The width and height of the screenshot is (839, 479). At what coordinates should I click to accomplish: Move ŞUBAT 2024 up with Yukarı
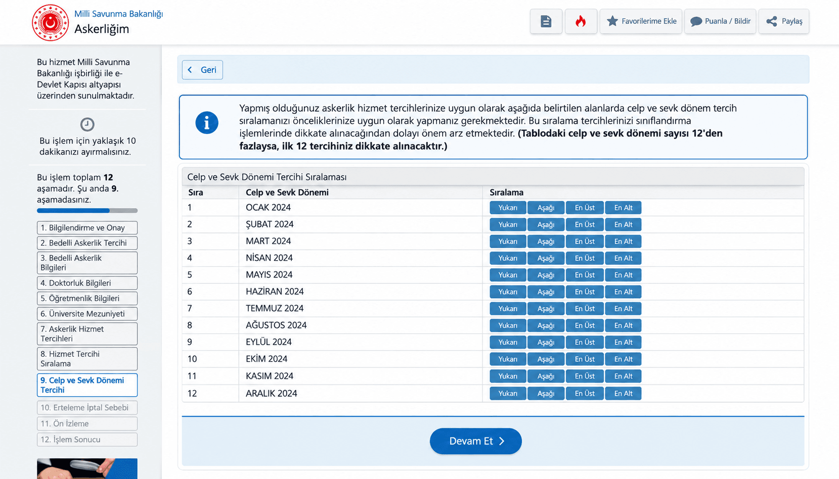508,224
